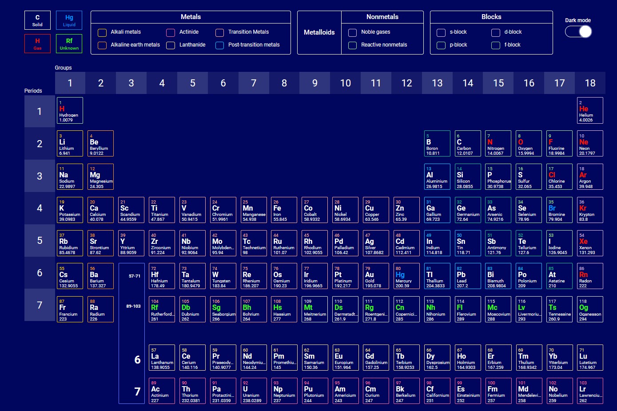Click the Metalloids category button
This screenshot has height=411, width=617.
319,32
